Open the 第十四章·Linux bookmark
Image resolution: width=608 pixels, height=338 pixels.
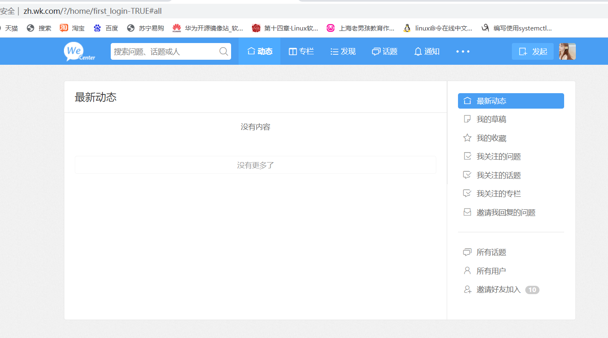285,28
